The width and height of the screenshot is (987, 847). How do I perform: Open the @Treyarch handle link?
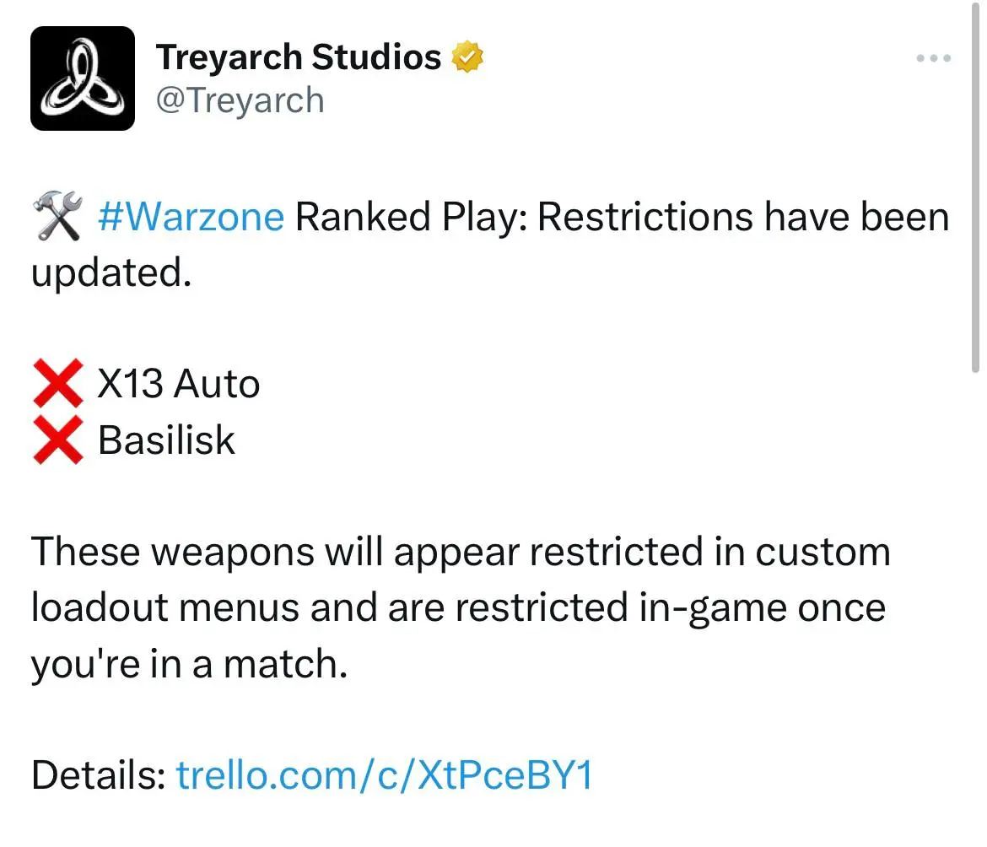click(x=240, y=100)
